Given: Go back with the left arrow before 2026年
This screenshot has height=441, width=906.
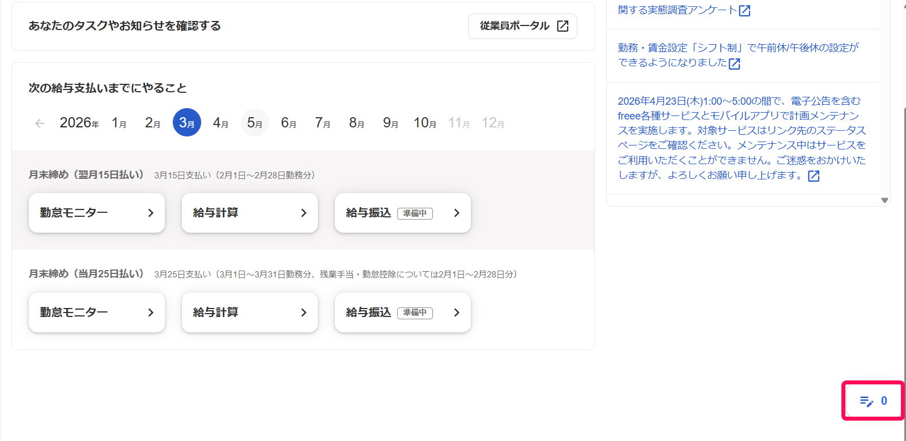Looking at the screenshot, I should [40, 123].
